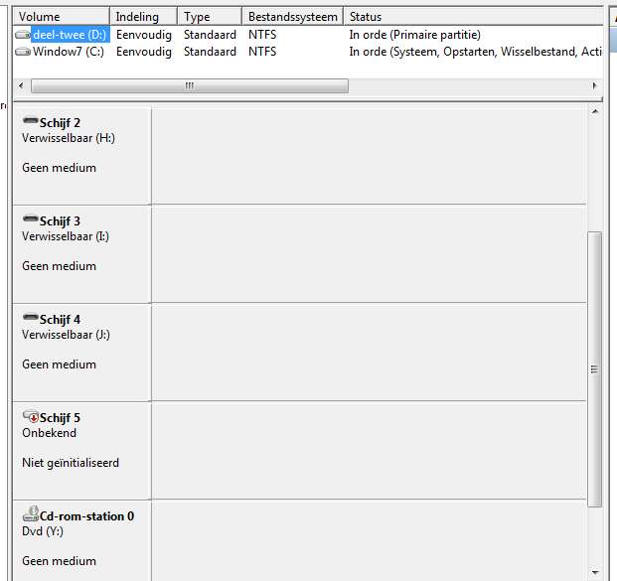Select the Window7 (C:) volume row

308,52
